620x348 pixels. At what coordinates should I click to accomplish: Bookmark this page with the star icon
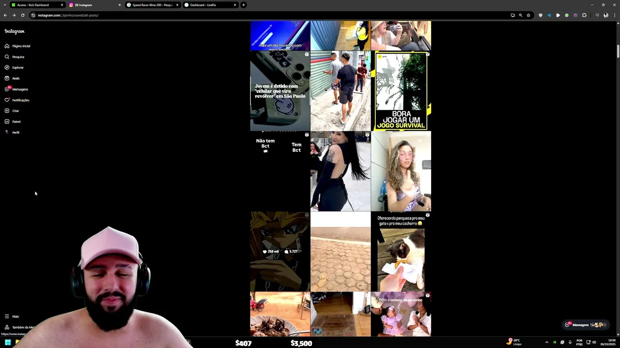point(528,15)
